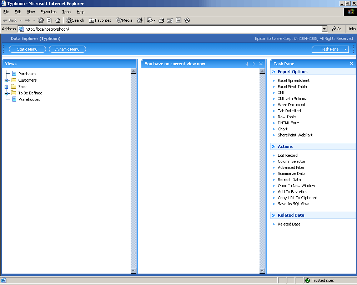Select the DHTML Form export option
The height and width of the screenshot is (285, 357).
tap(288, 123)
